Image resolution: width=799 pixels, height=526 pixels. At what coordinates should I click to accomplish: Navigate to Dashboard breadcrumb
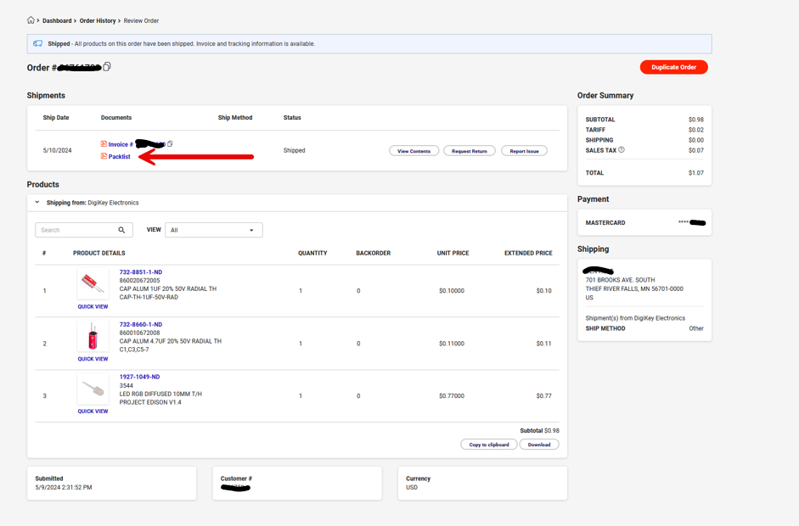coord(57,21)
